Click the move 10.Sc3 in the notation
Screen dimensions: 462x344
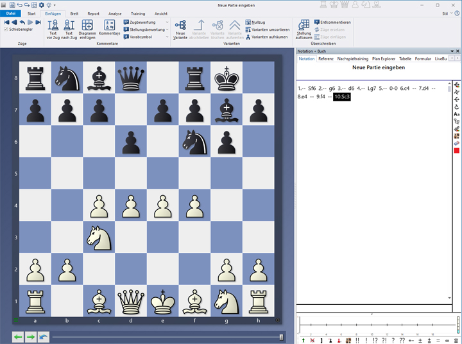341,97
